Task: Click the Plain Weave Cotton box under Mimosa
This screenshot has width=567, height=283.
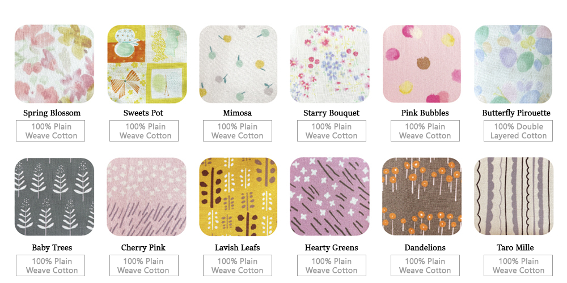Action: pos(237,131)
